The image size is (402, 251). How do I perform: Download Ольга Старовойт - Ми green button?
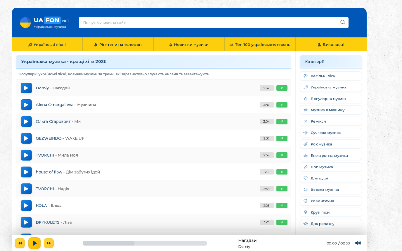pyautogui.click(x=282, y=122)
